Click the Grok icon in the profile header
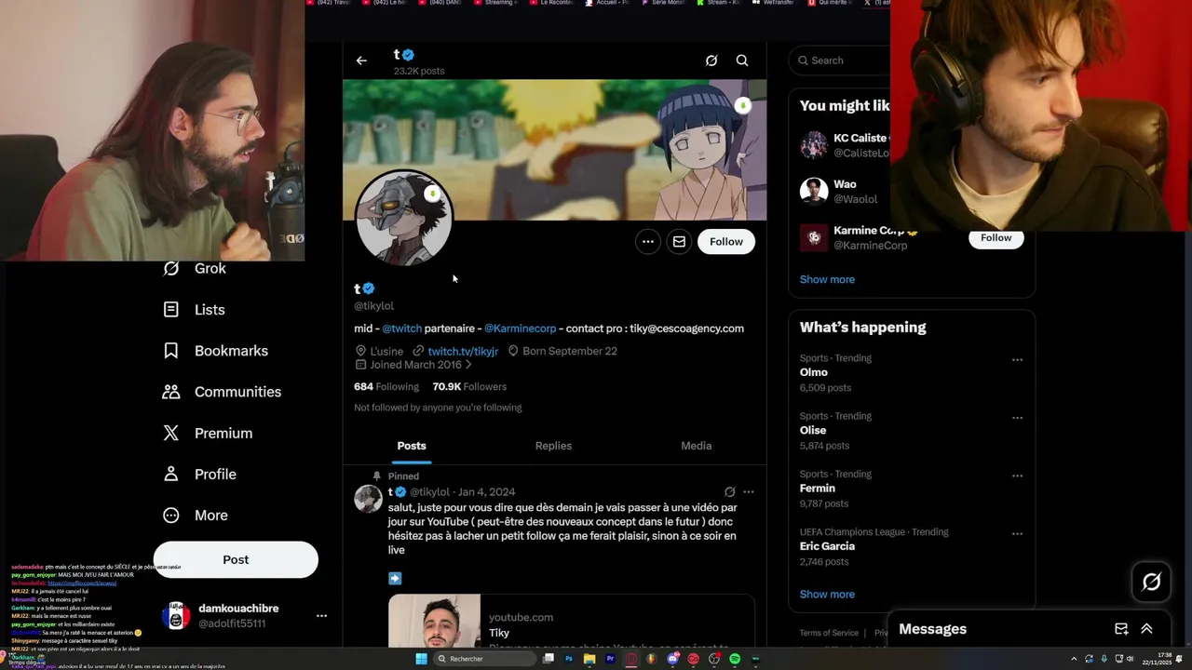1192x670 pixels. click(711, 60)
